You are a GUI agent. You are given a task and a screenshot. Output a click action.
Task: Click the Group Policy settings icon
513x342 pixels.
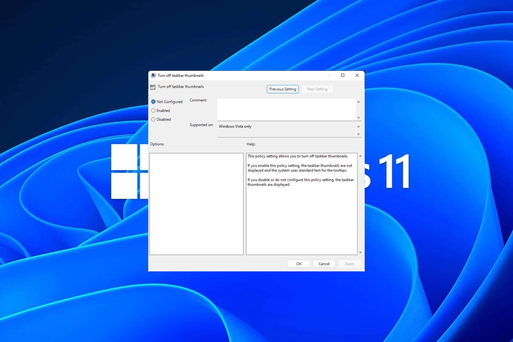153,86
